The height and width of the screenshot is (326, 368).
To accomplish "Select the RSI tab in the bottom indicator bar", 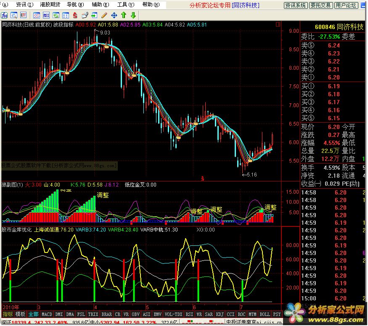I will pyautogui.click(x=189, y=314).
